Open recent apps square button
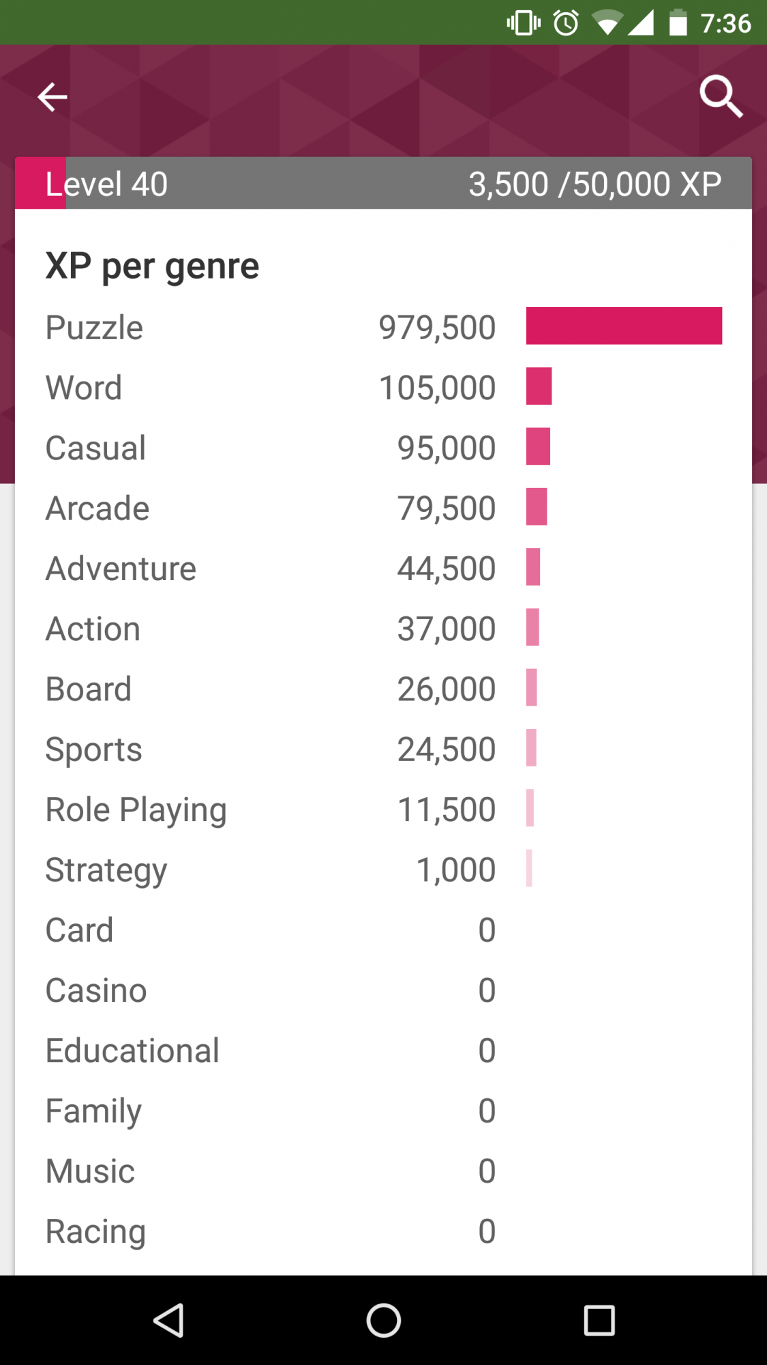This screenshot has height=1365, width=767. [599, 1320]
